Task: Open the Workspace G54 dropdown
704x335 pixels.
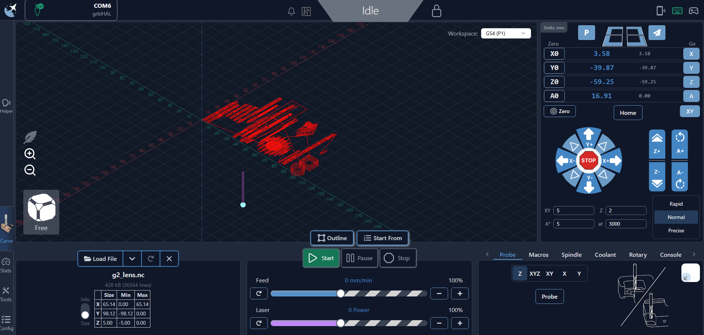Action: tap(506, 33)
